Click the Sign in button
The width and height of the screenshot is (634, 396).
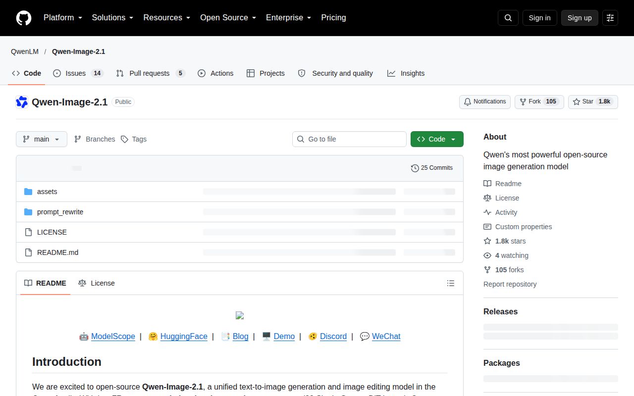pyautogui.click(x=539, y=18)
